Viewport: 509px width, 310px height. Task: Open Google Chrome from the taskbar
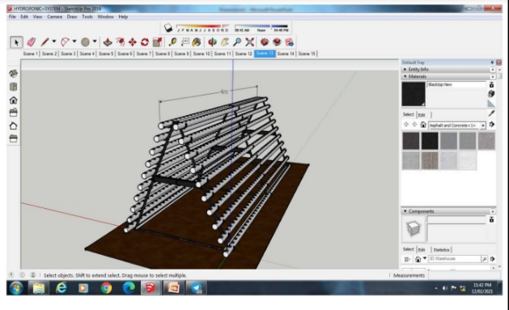tap(106, 288)
